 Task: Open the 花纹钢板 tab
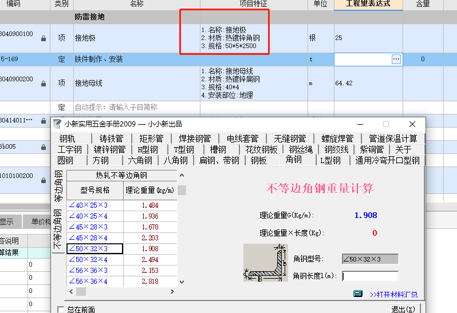(262, 150)
